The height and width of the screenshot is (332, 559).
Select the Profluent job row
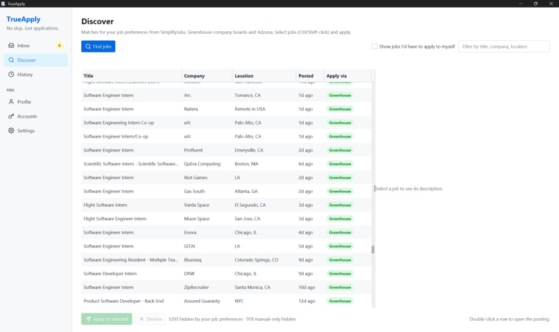(226, 150)
